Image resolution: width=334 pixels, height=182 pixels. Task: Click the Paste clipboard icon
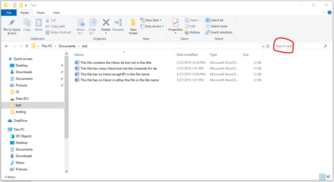pyautogui.click(x=38, y=22)
